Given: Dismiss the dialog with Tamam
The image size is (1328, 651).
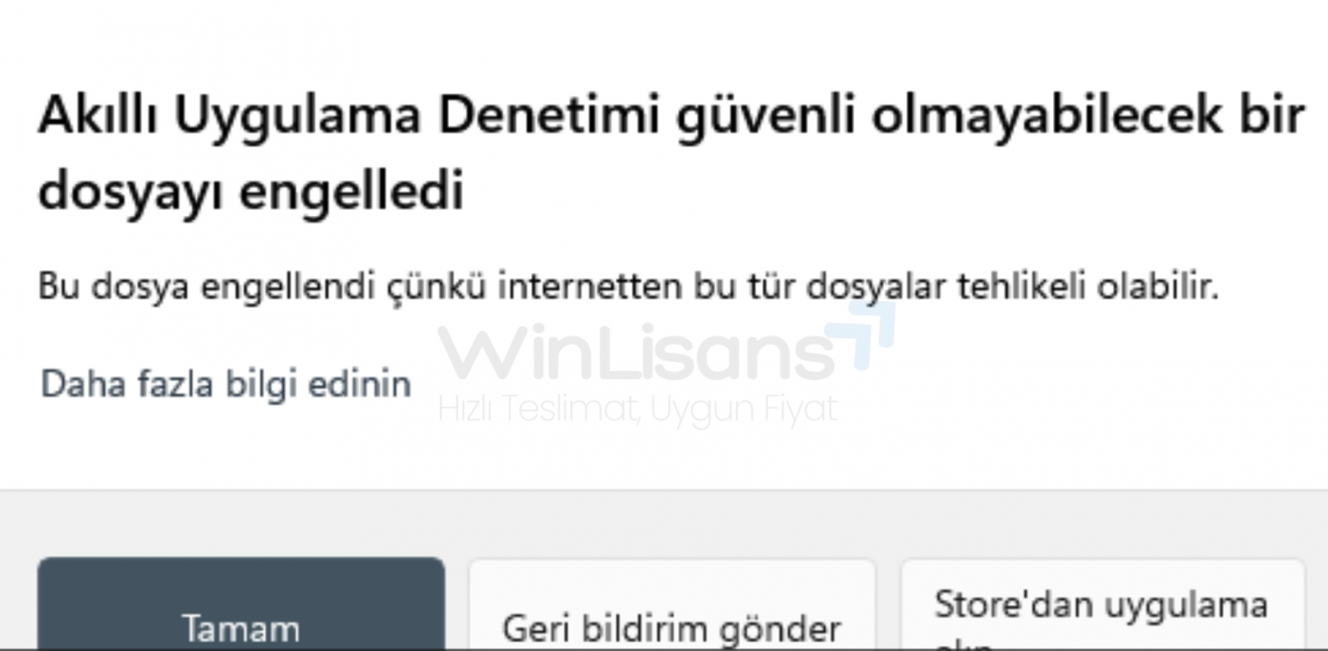Looking at the screenshot, I should click(x=241, y=604).
